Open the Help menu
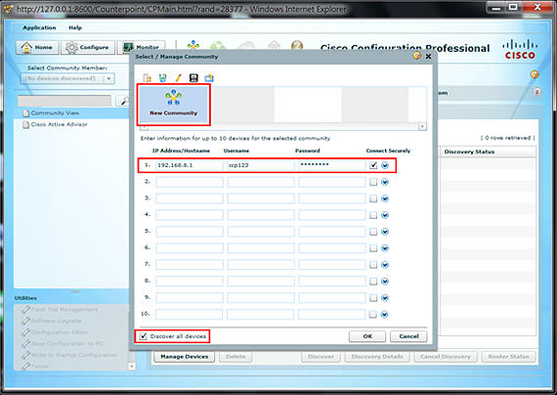The width and height of the screenshot is (557, 395). [x=75, y=27]
